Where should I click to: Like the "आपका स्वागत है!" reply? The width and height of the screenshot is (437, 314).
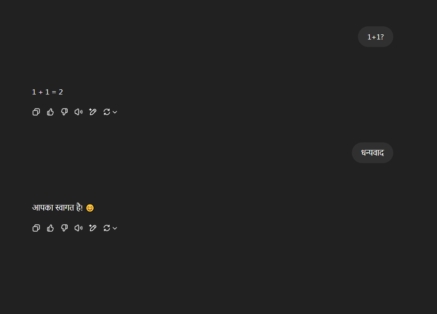[x=50, y=228]
